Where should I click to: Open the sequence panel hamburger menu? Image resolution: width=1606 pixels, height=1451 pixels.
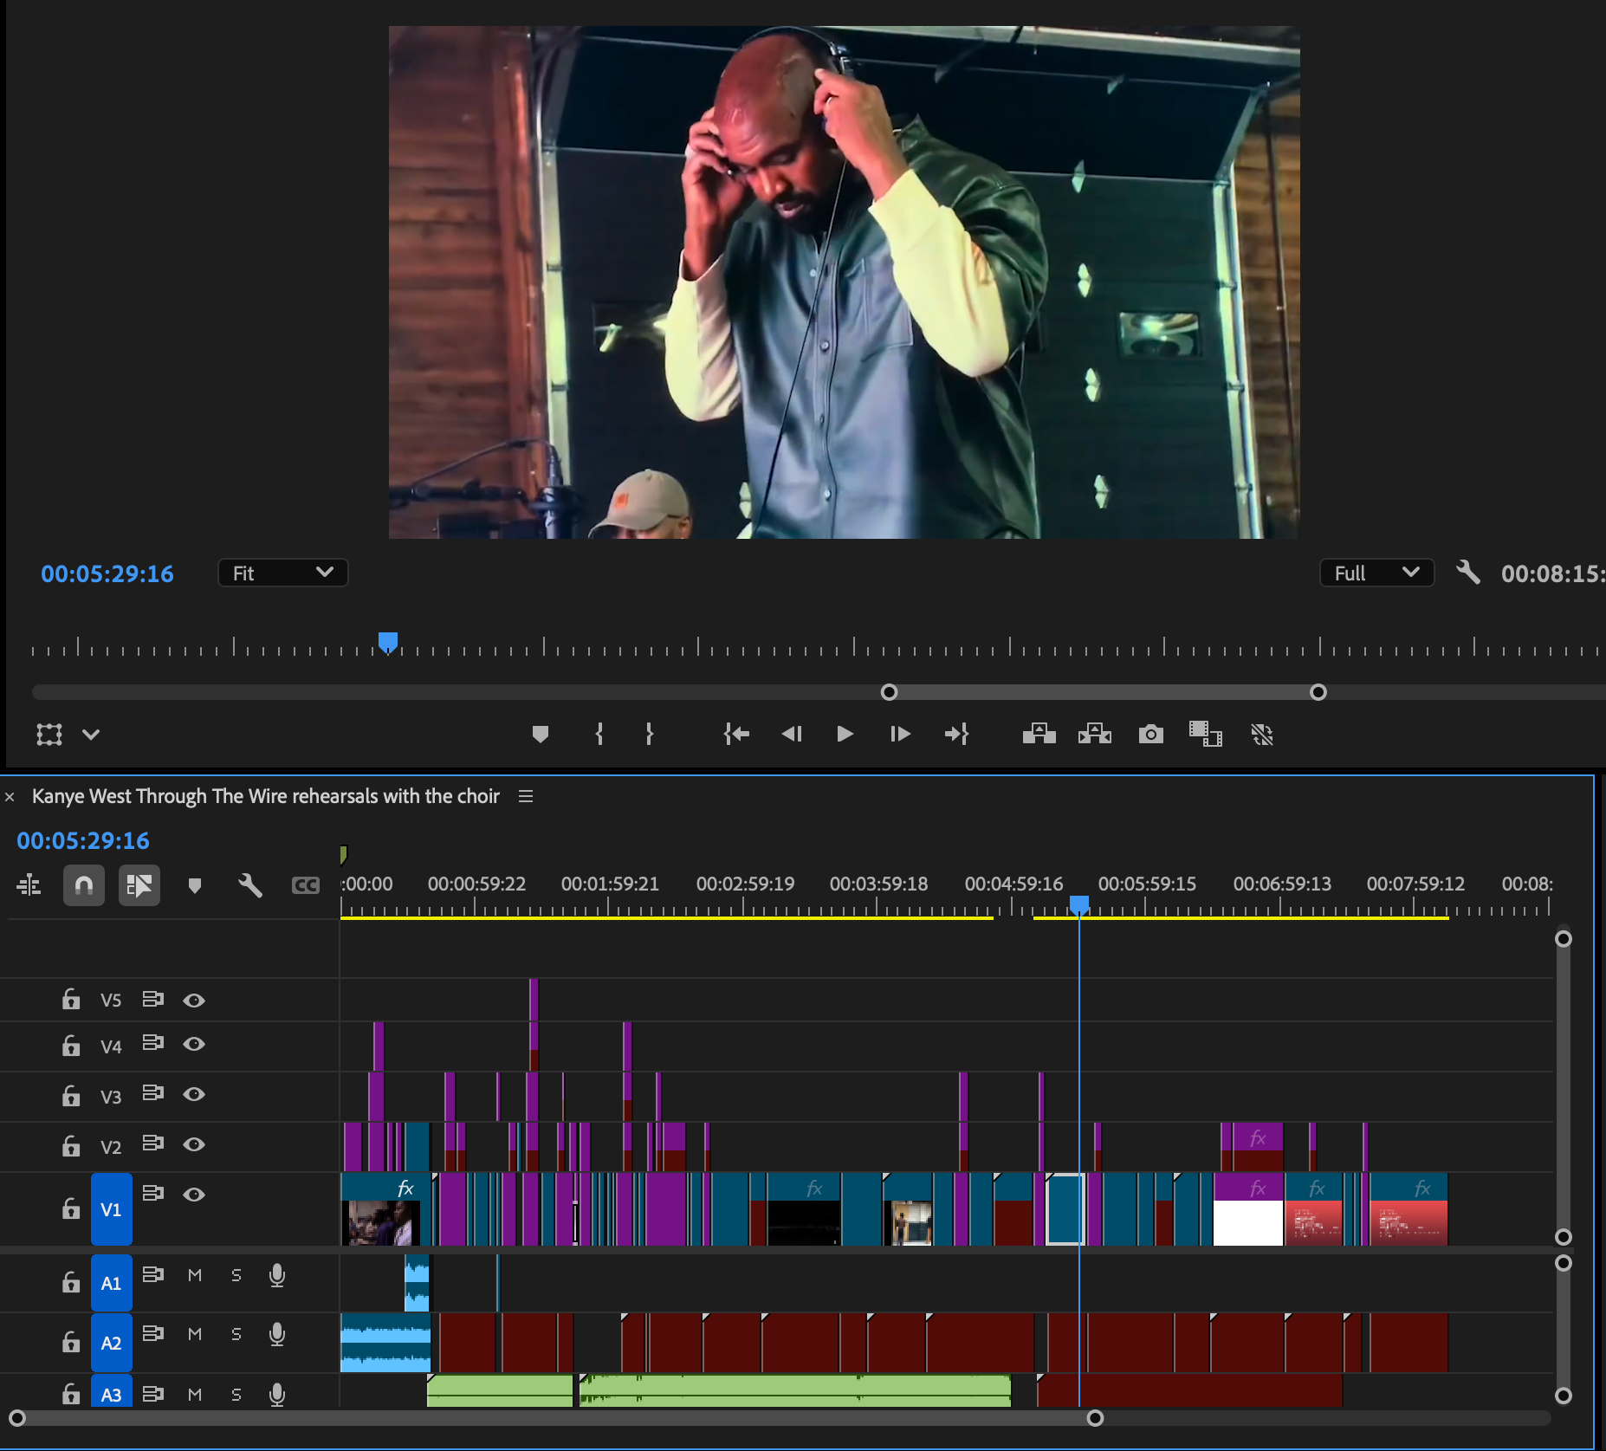(526, 796)
